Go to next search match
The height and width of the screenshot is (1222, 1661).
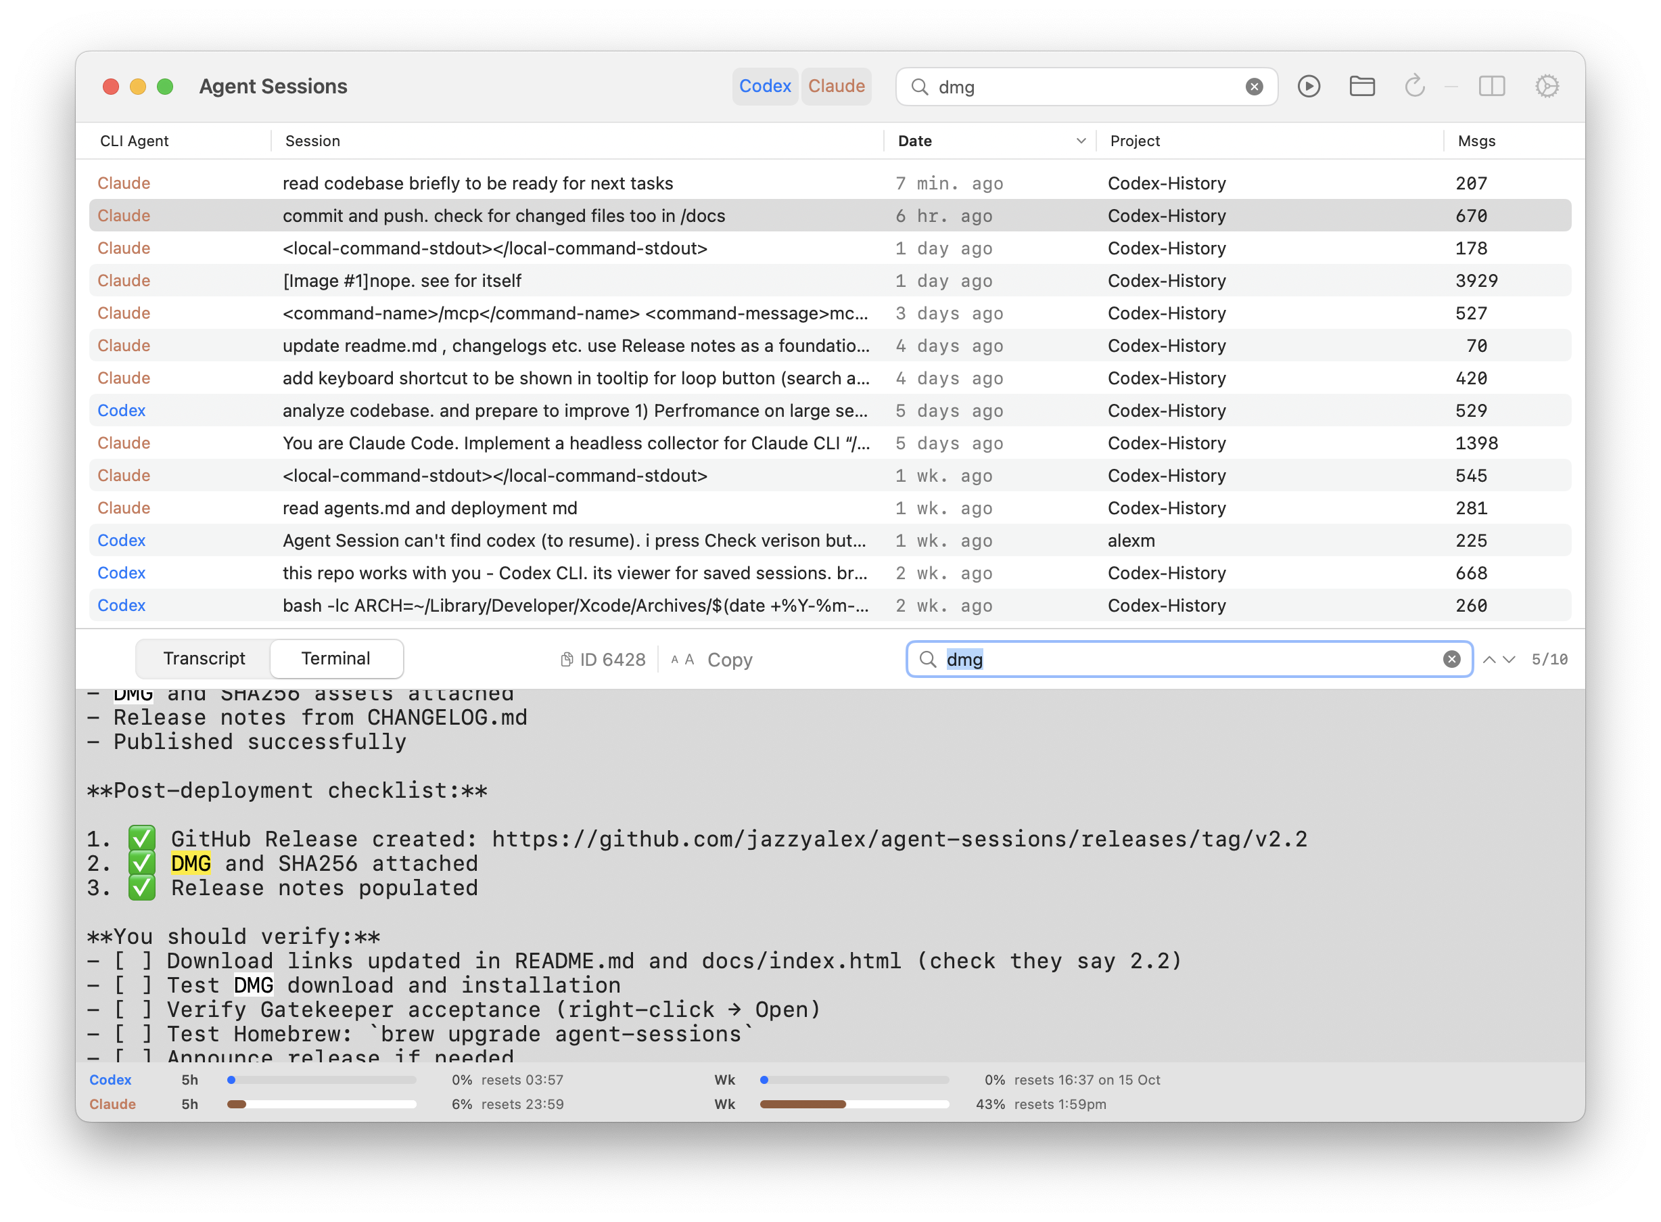[1510, 660]
